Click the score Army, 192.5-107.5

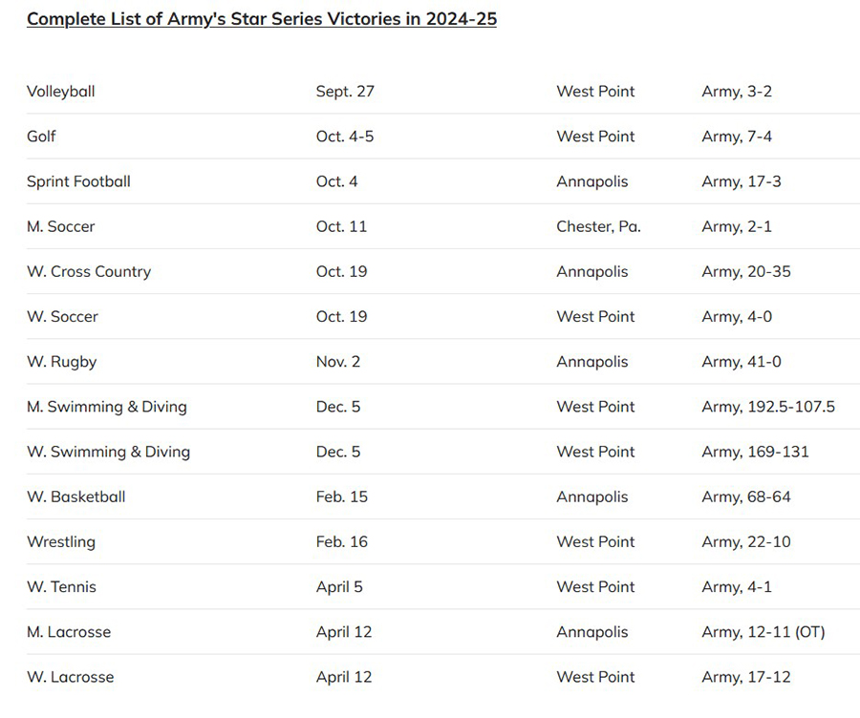point(768,407)
